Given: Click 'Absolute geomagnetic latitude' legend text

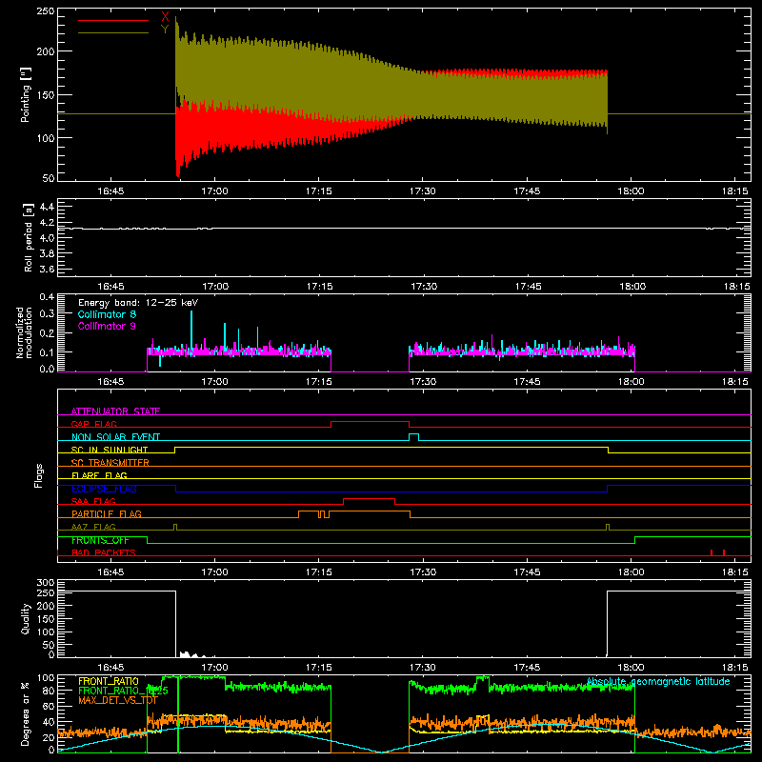Looking at the screenshot, I should (x=658, y=681).
